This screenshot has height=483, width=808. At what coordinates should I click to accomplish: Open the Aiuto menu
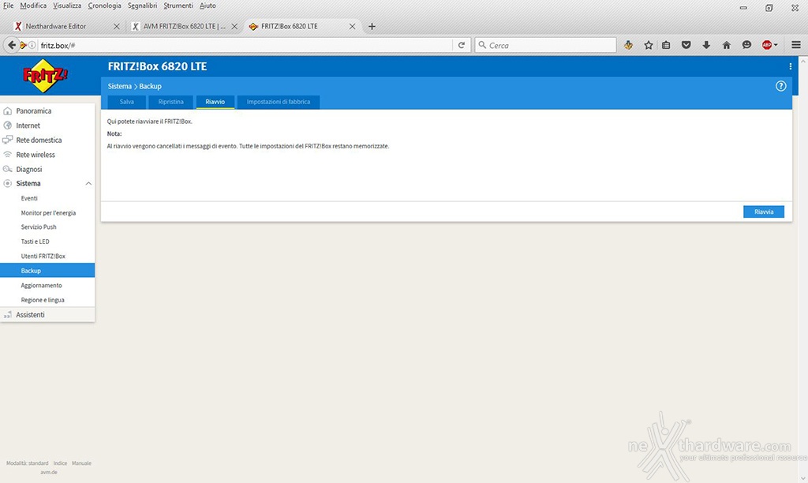pos(208,6)
